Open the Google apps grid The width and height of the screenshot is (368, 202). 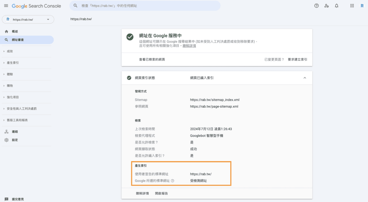tap(352, 6)
